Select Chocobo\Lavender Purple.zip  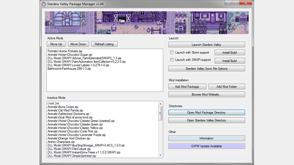(x=77, y=135)
